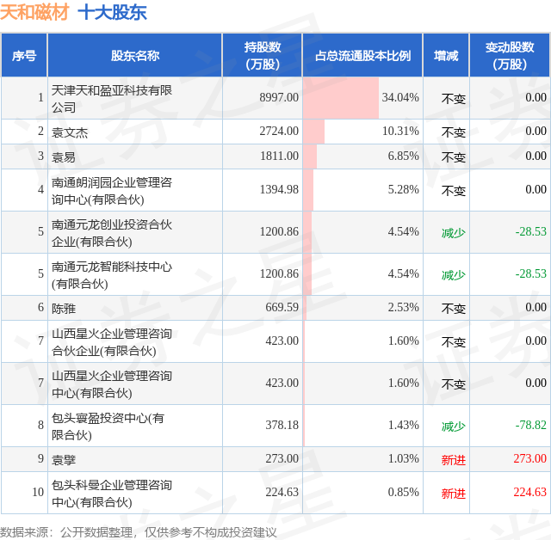Select shareholder 陈雅 row
Image resolution: width=551 pixels, height=540 pixels.
pyautogui.click(x=275, y=308)
